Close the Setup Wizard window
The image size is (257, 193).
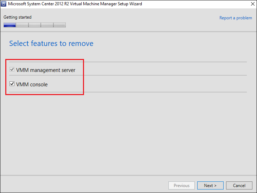point(252,4)
